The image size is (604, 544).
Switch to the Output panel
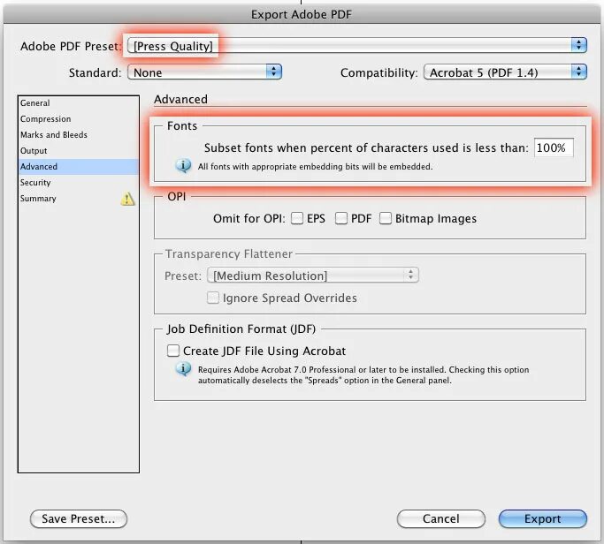coord(79,151)
